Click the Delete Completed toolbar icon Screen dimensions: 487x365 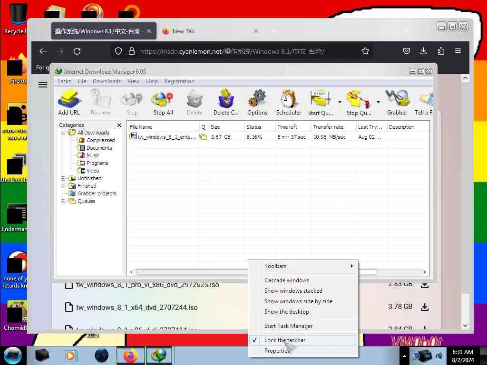[226, 102]
